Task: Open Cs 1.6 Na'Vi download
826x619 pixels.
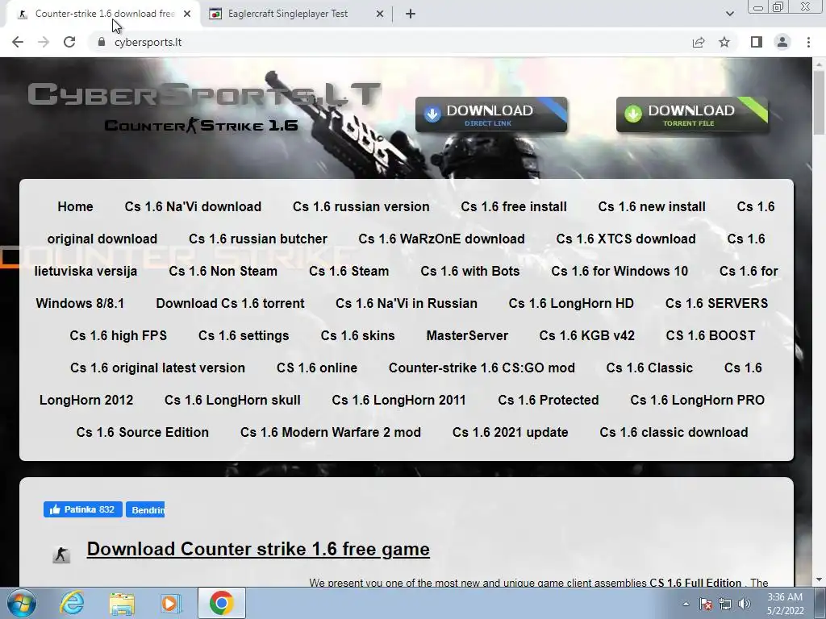Action: click(193, 207)
